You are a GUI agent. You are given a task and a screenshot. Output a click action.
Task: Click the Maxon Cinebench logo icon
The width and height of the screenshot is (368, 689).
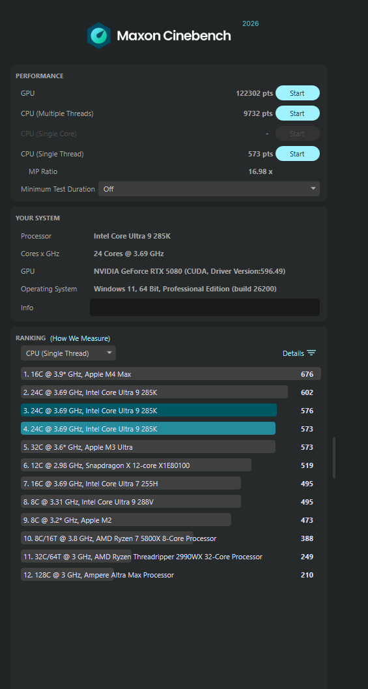click(x=99, y=36)
